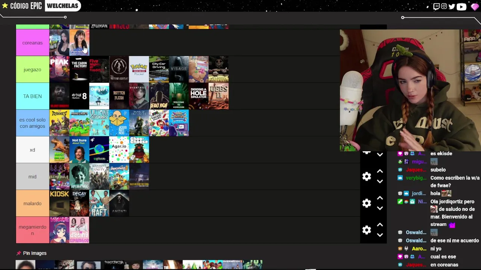
Task: Select the Pokémon Pocket thumbnail
Action: click(x=139, y=69)
